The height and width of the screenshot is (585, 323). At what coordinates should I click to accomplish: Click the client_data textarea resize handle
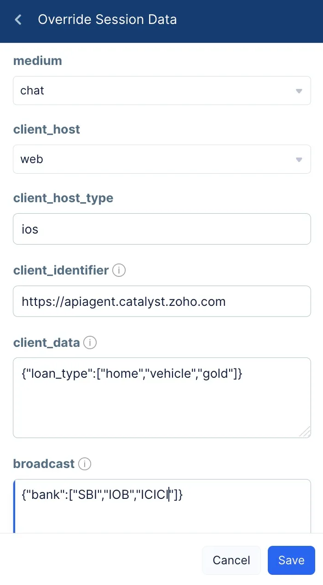pos(305,431)
